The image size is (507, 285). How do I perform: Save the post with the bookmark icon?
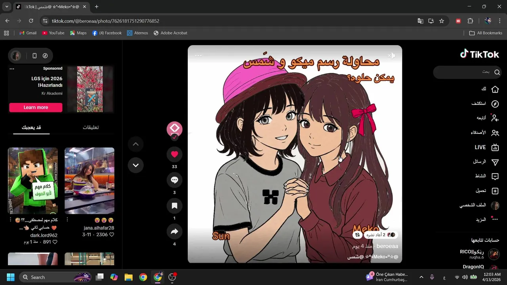[x=174, y=206]
